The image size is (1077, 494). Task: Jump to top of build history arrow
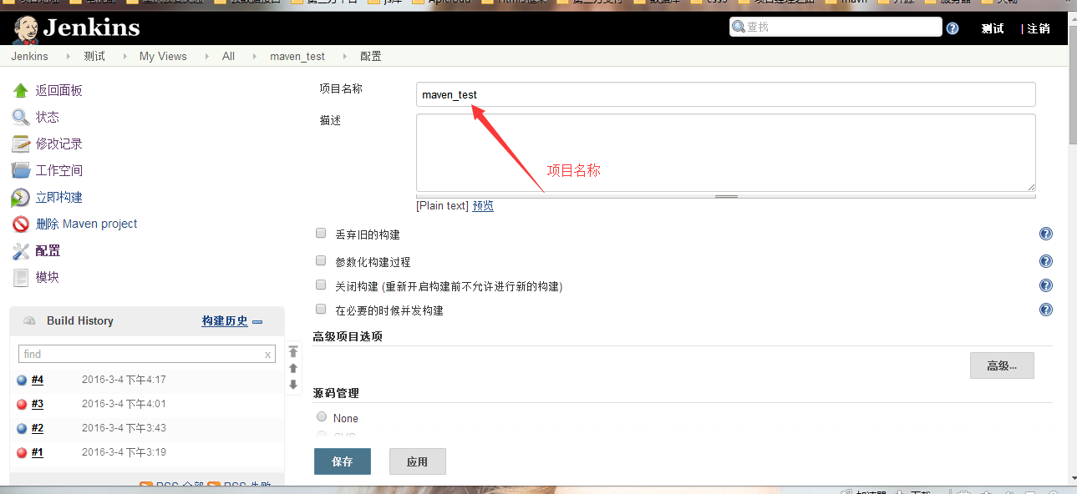pyautogui.click(x=293, y=351)
